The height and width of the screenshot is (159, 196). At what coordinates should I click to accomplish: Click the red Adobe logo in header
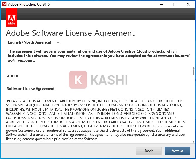point(11,17)
